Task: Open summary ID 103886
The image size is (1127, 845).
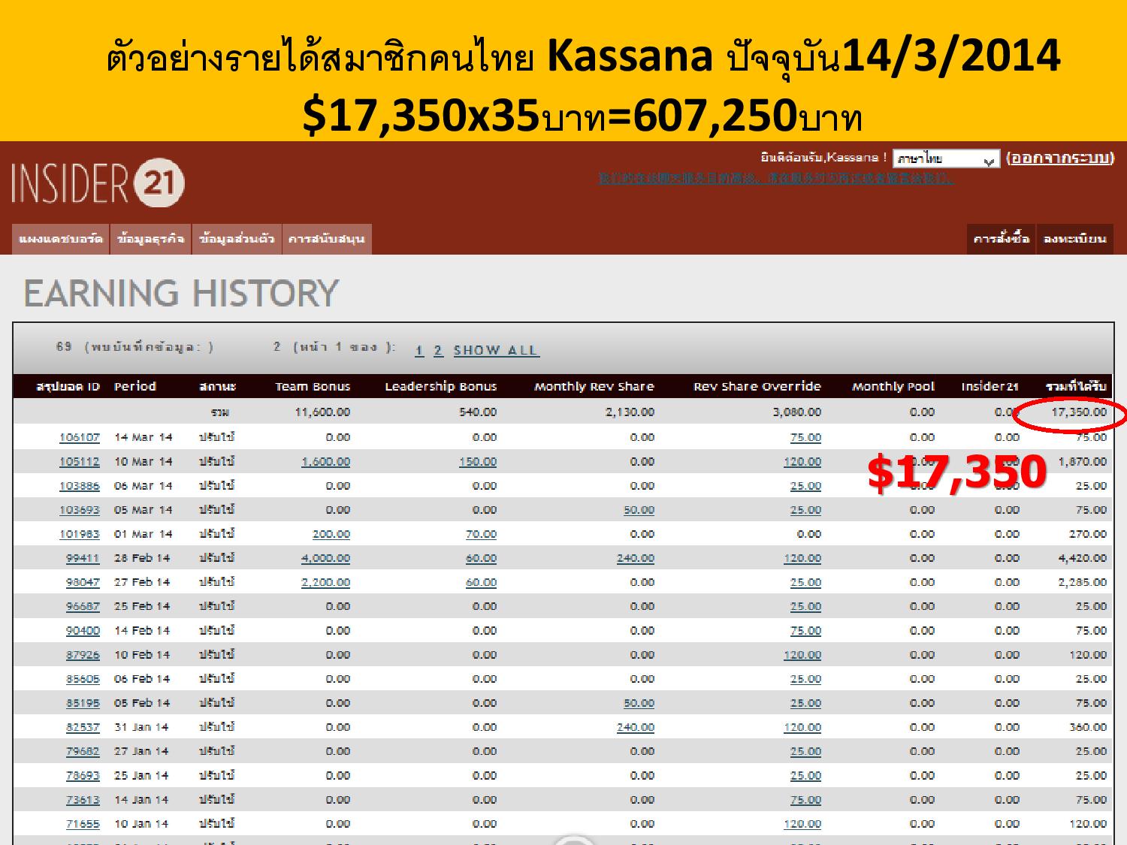Action: [80, 486]
